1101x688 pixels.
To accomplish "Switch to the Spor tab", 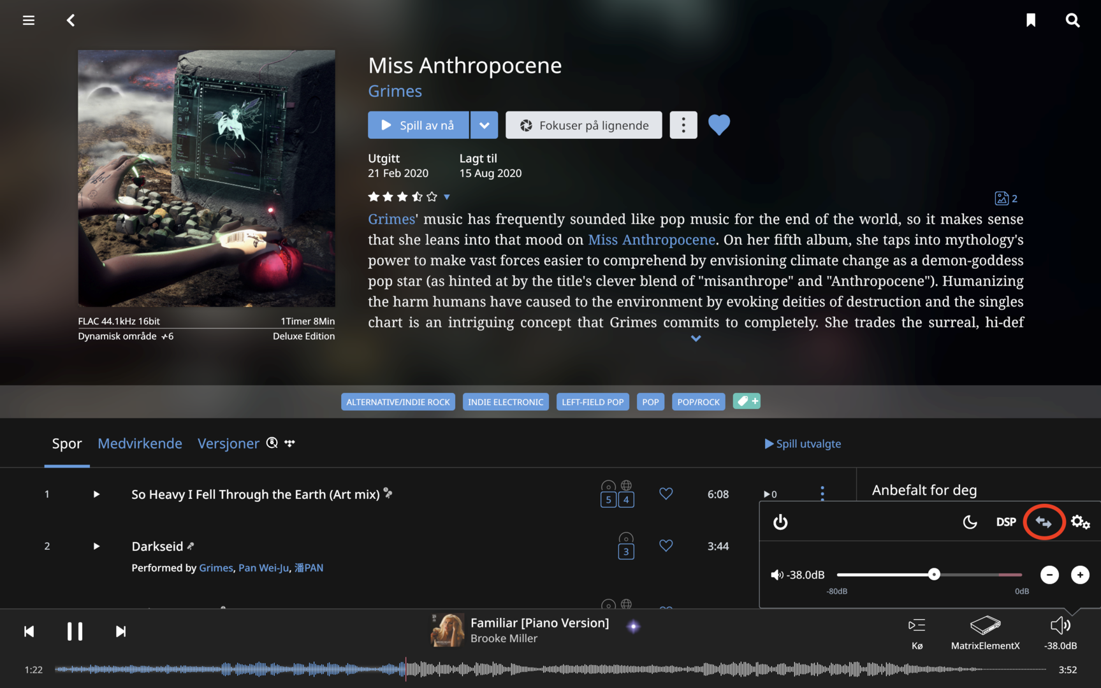I will point(67,443).
